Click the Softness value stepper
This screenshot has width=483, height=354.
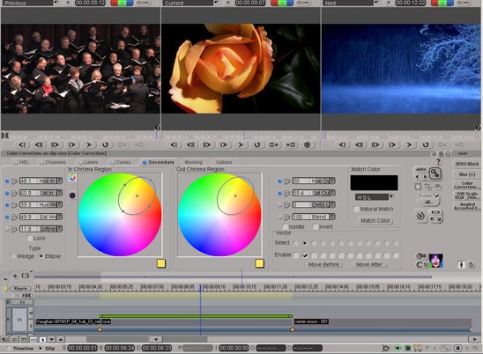pyautogui.click(x=60, y=229)
